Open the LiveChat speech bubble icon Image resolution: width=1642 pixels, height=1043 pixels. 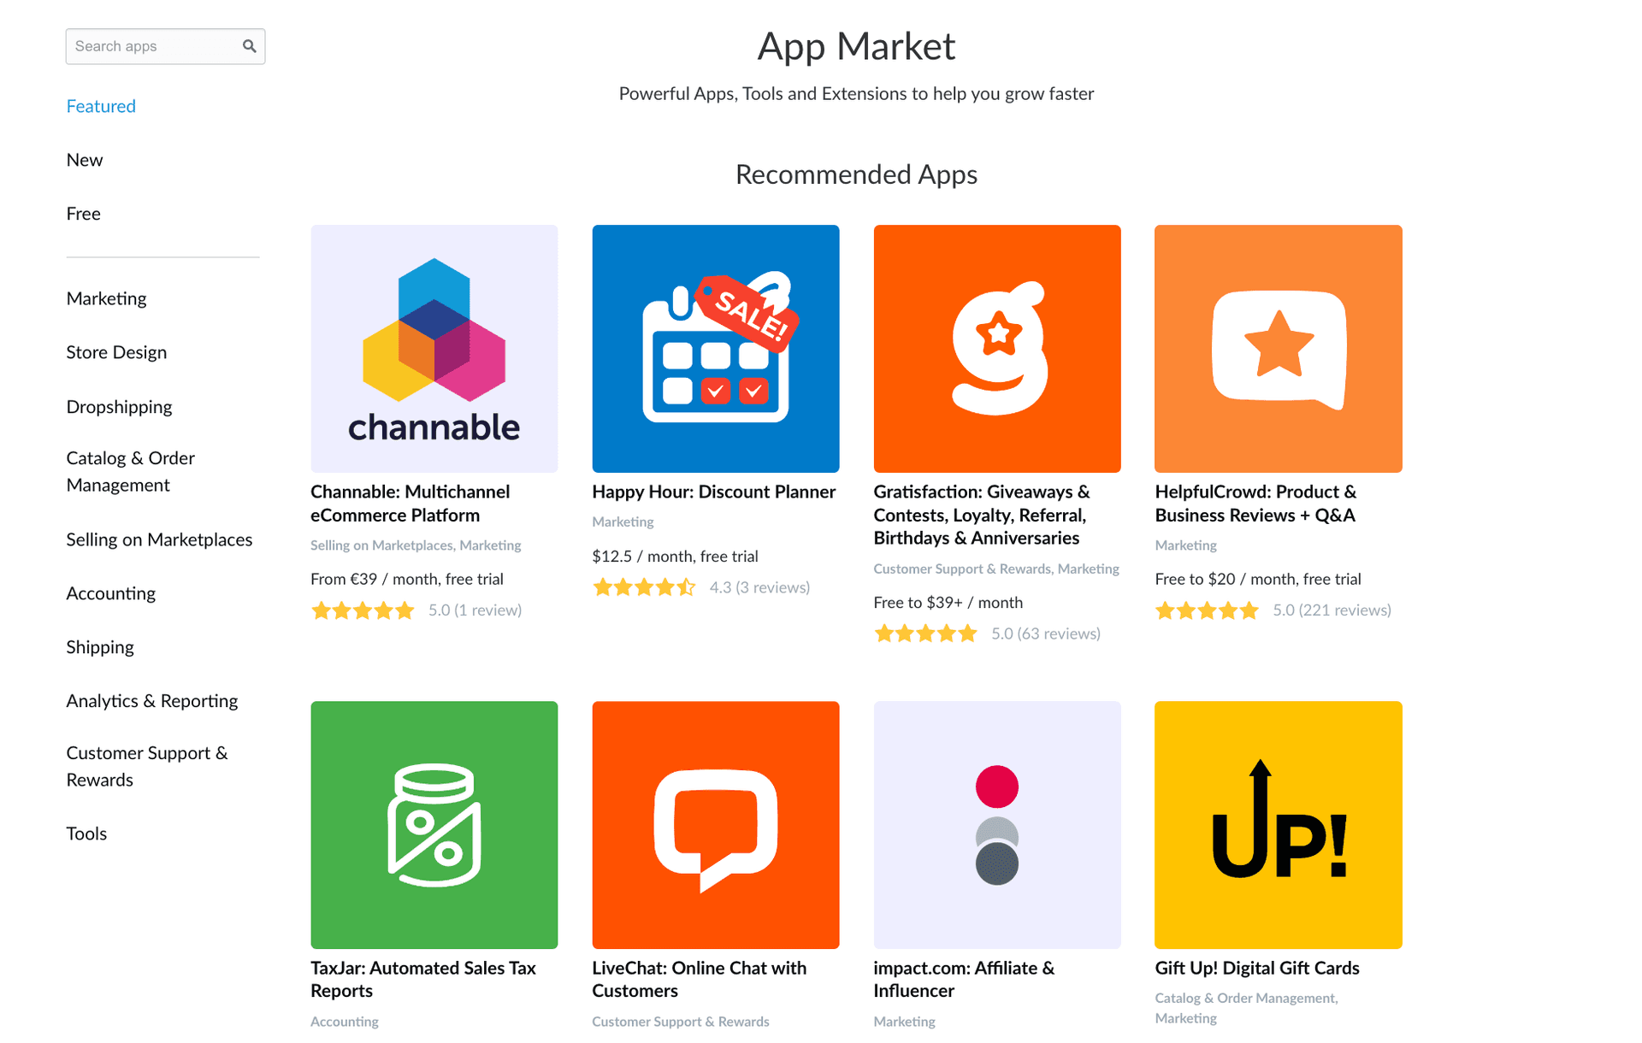coord(715,824)
